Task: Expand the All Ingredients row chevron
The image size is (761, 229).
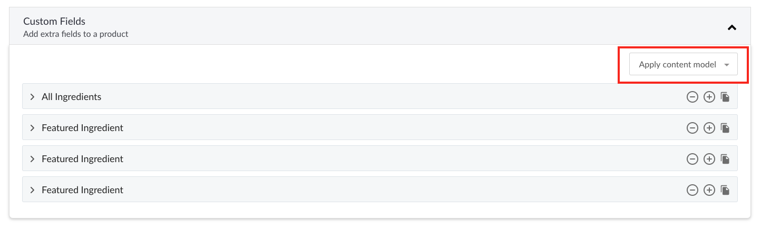Action: tap(32, 97)
